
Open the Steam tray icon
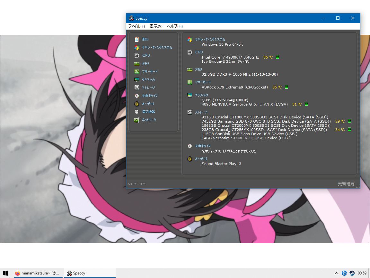[x=352, y=273]
